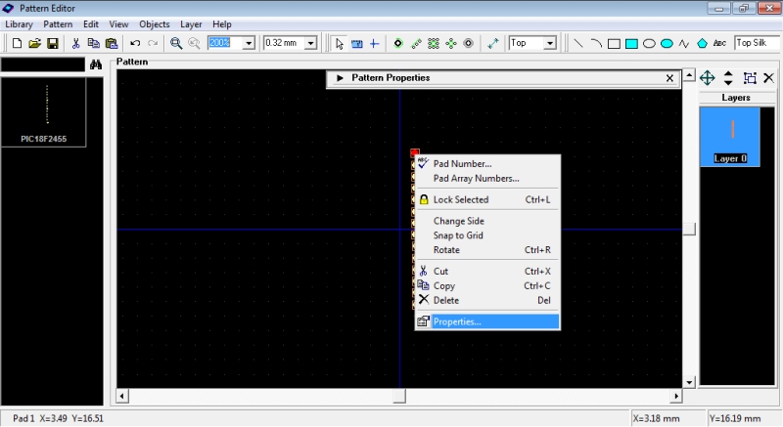Click the Cut scissors icon in the toolbar
This screenshot has height=427, width=783.
coord(76,43)
